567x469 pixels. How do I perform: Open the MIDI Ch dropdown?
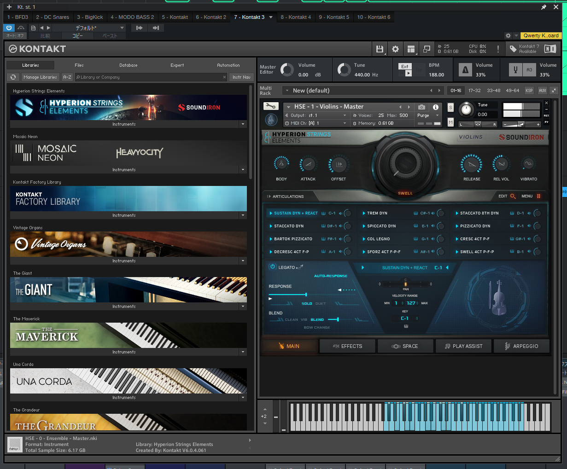tap(316, 123)
